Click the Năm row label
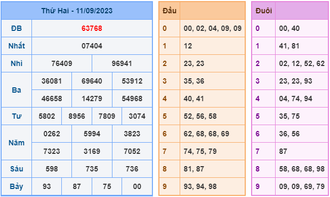The width and height of the screenshot is (330, 197). point(17,143)
